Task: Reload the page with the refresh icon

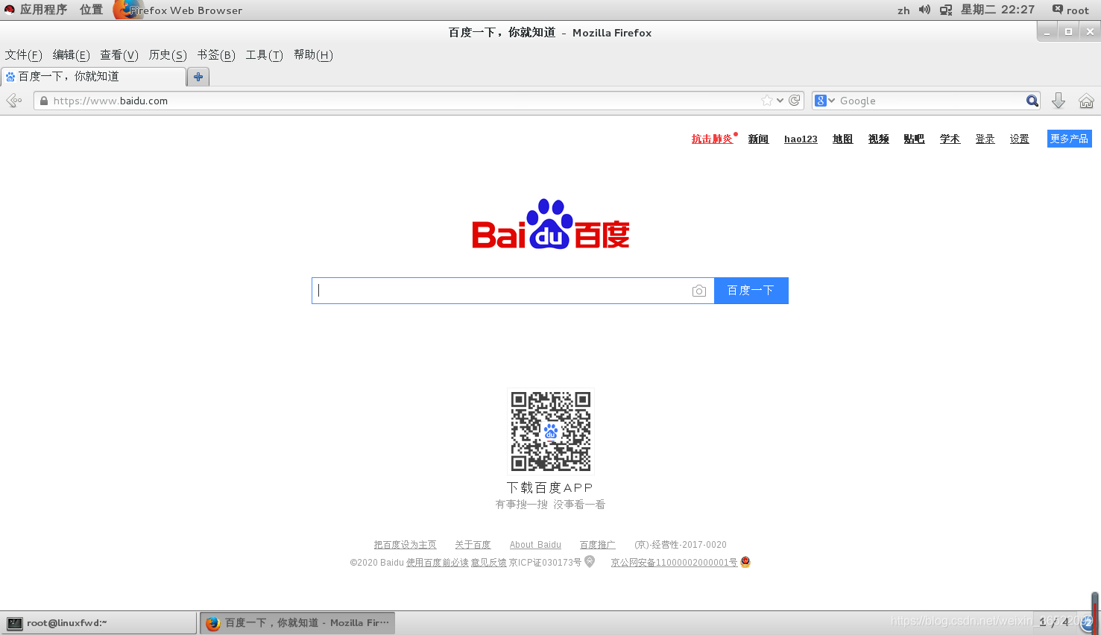Action: click(795, 101)
